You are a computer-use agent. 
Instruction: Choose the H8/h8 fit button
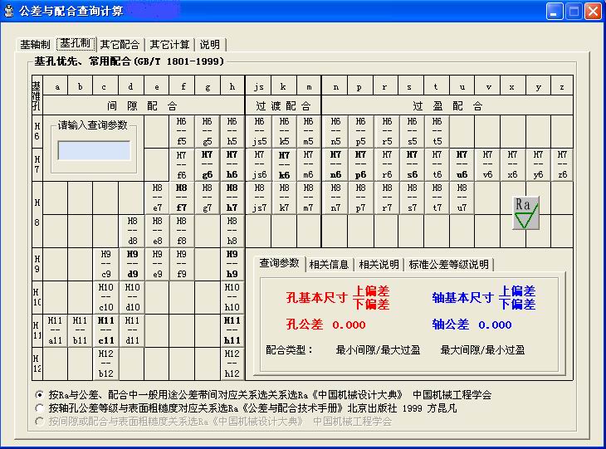coord(232,231)
